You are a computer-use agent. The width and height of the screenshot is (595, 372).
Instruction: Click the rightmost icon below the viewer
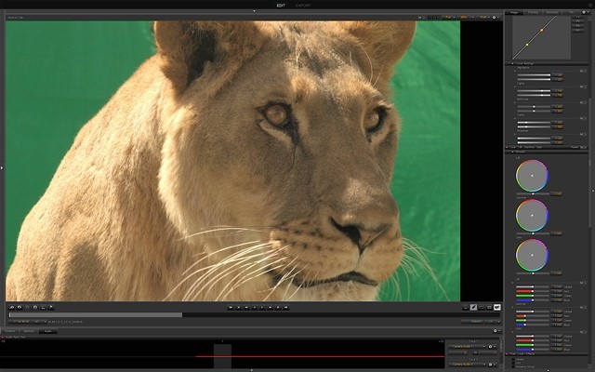[496, 307]
